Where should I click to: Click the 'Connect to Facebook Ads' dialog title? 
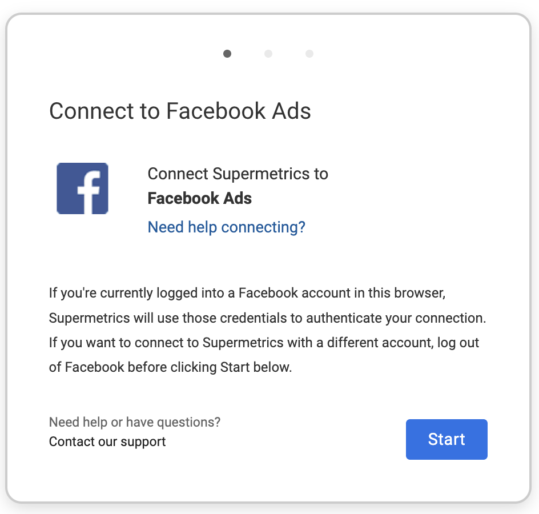[180, 111]
